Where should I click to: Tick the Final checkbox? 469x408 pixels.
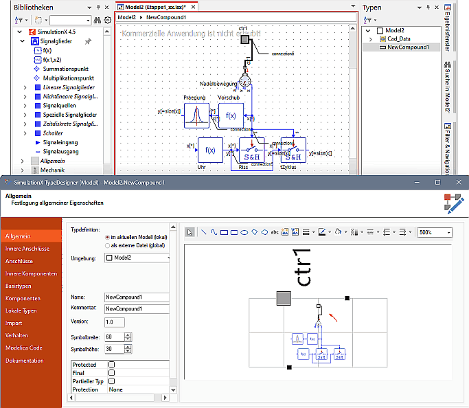coord(111,373)
